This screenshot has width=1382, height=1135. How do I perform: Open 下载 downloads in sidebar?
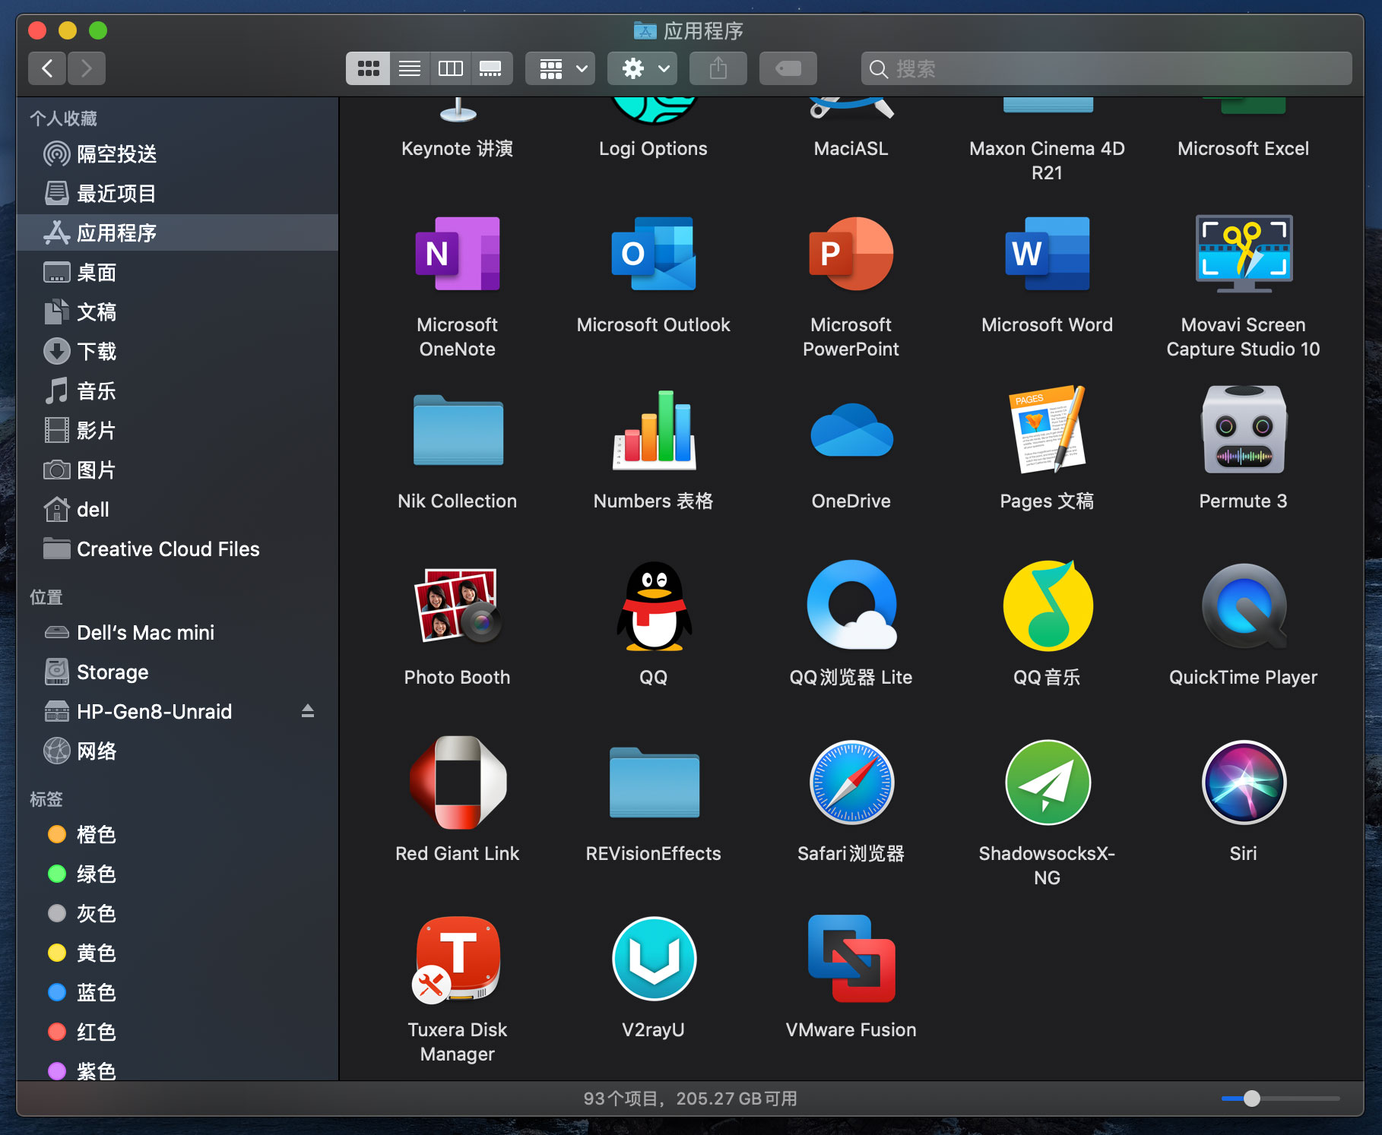point(177,352)
